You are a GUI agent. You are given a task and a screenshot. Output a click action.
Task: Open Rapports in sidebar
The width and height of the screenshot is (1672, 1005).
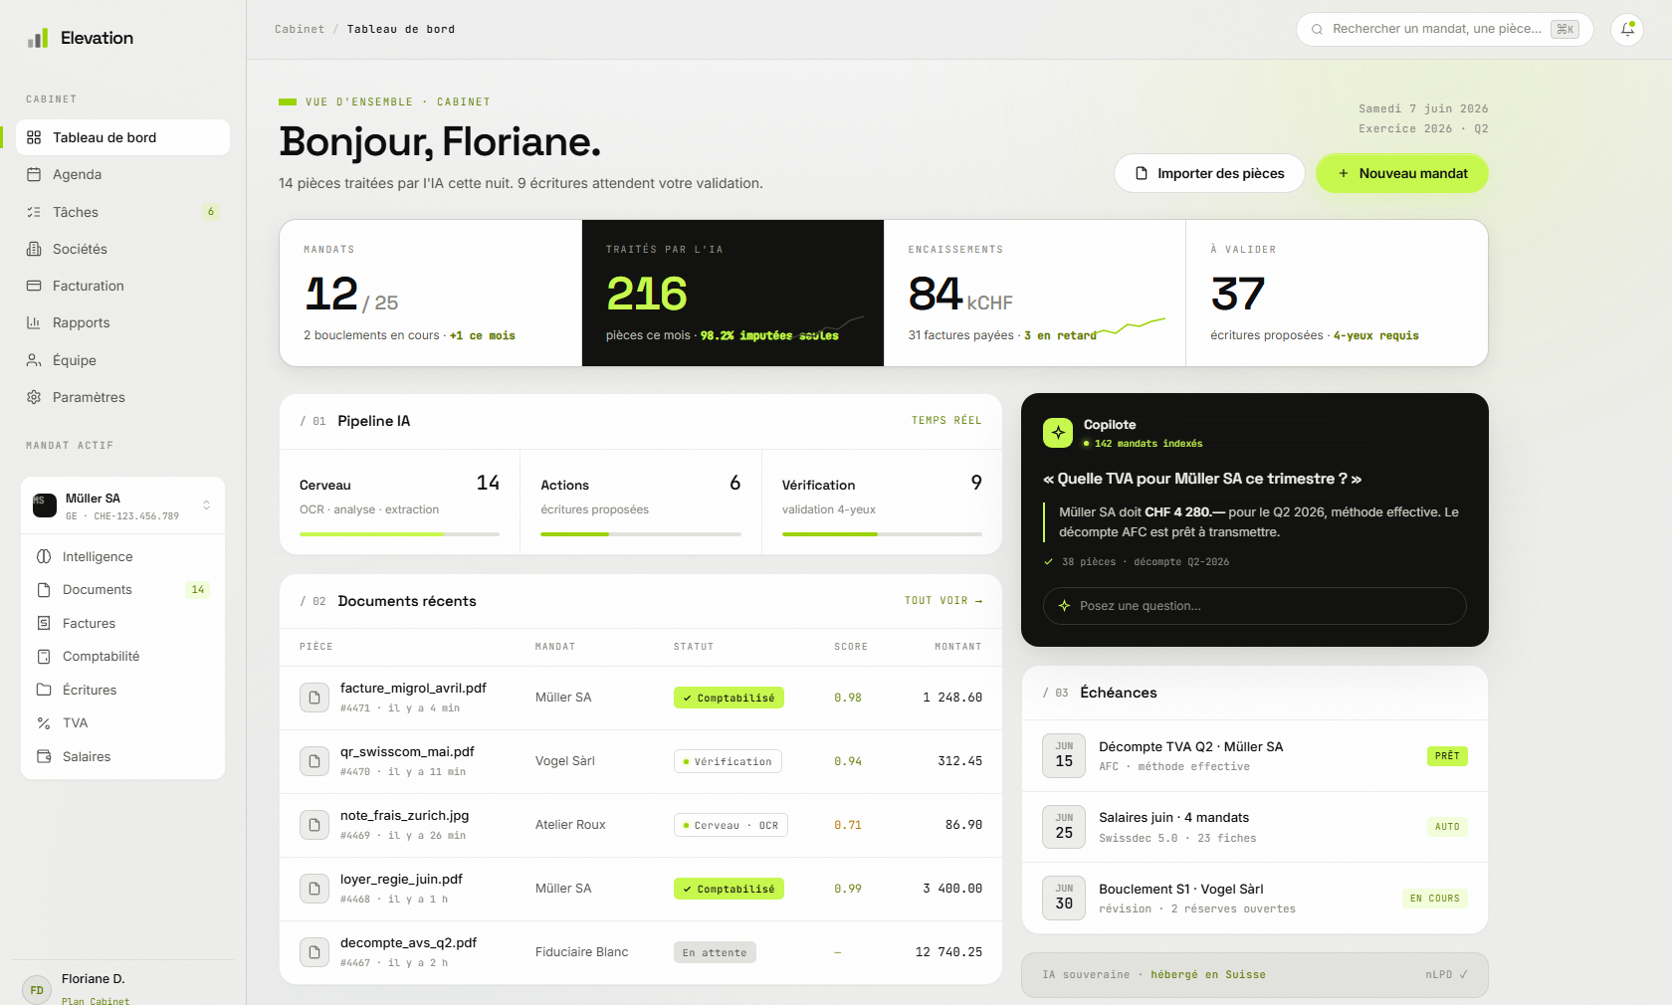(x=122, y=322)
